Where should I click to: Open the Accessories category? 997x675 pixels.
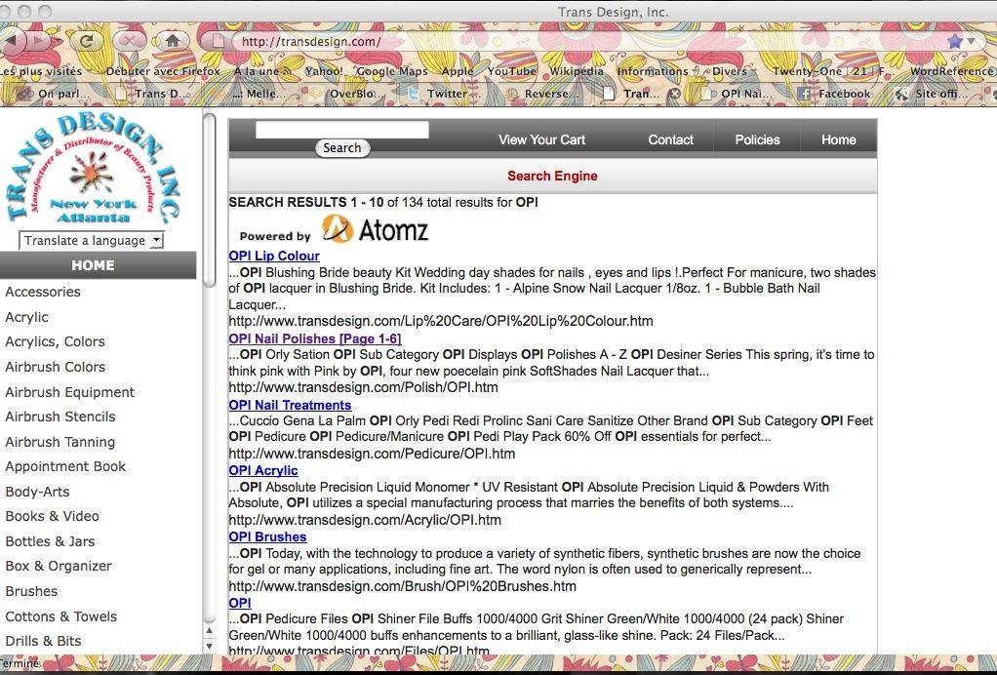pos(43,292)
